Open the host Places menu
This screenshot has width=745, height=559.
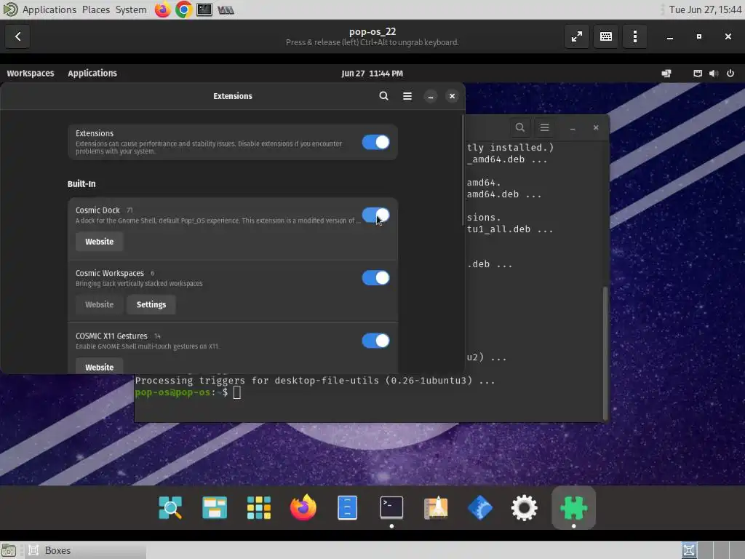pyautogui.click(x=95, y=9)
